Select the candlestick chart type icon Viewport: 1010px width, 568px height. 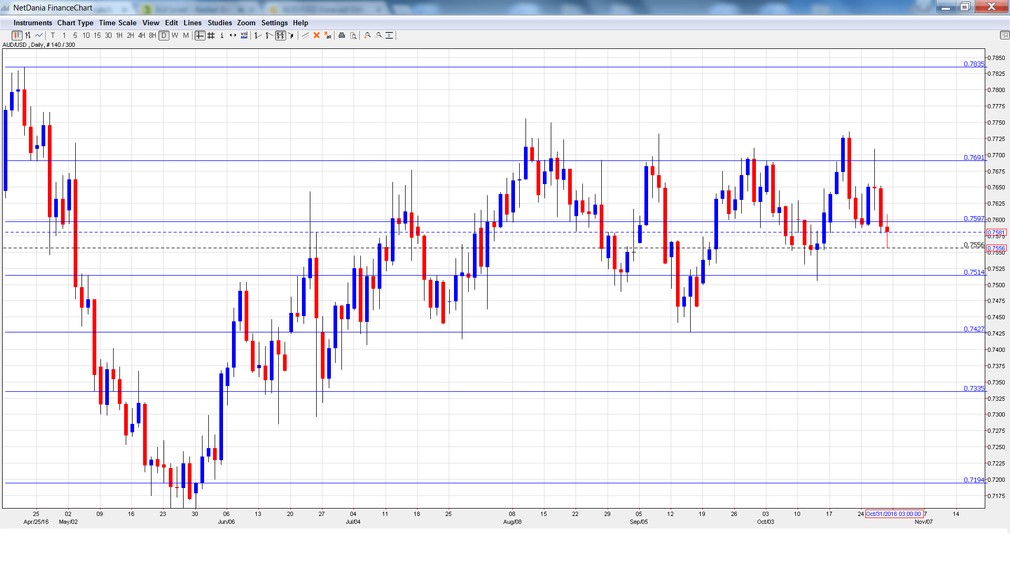click(x=17, y=35)
